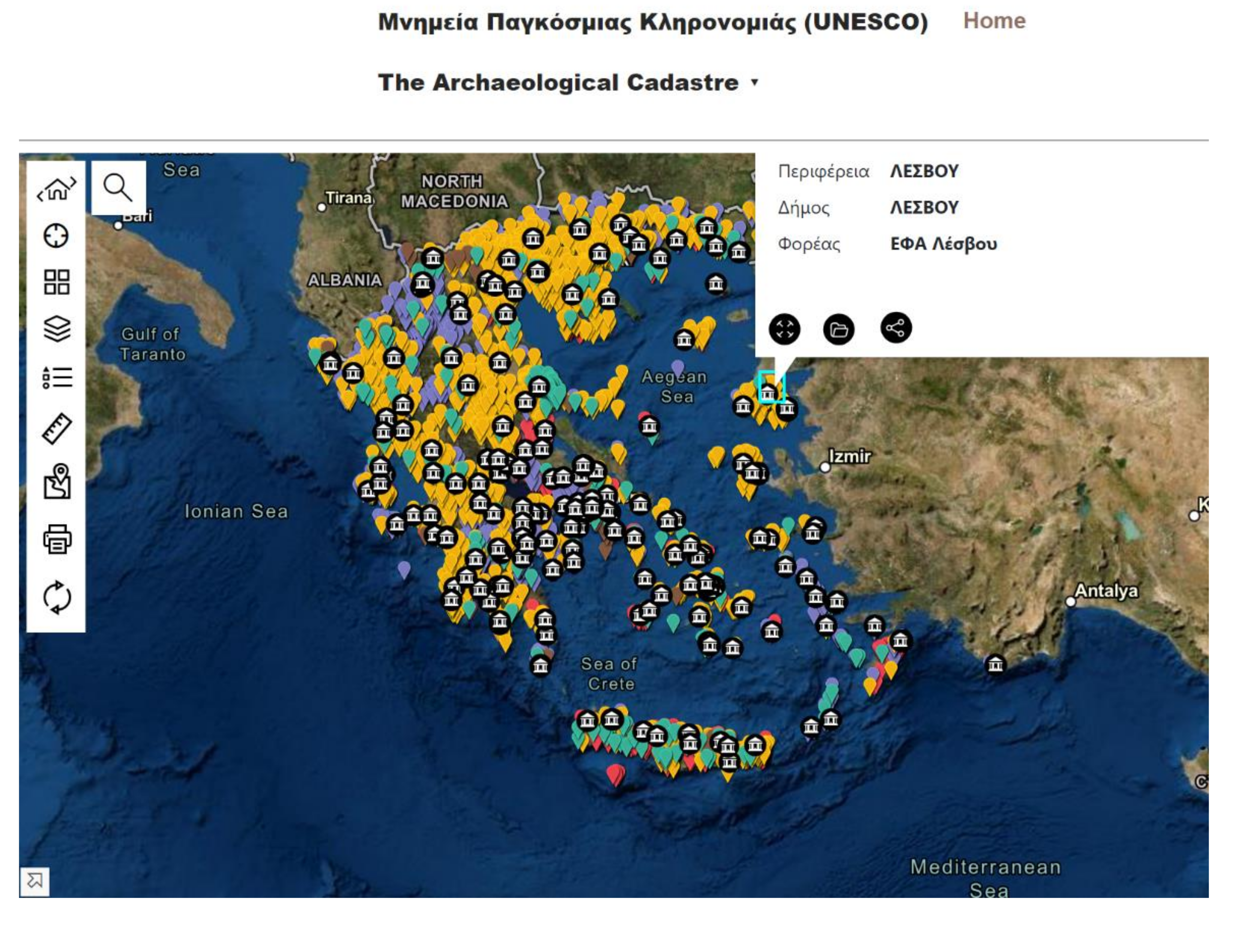Open the layers stack panel
Viewport: 1235px width, 925px height.
56,329
